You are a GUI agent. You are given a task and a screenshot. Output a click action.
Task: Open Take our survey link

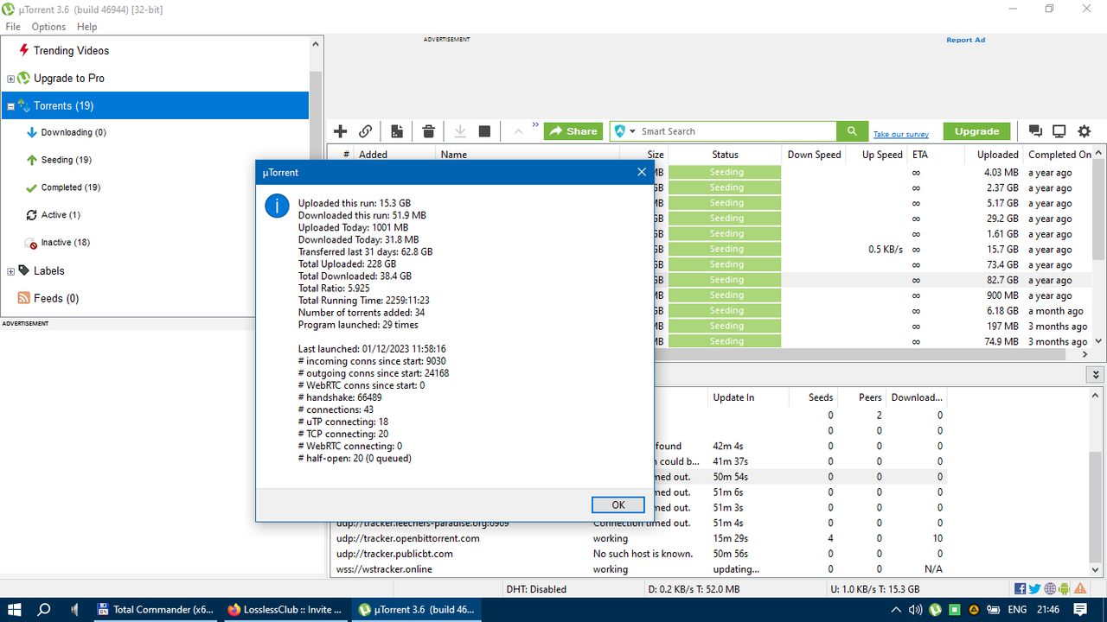point(901,134)
